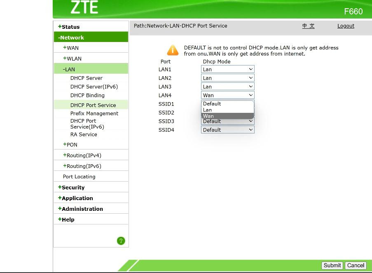The image size is (372, 273).
Task: Click the ZTE logo in header
Action: click(84, 7)
